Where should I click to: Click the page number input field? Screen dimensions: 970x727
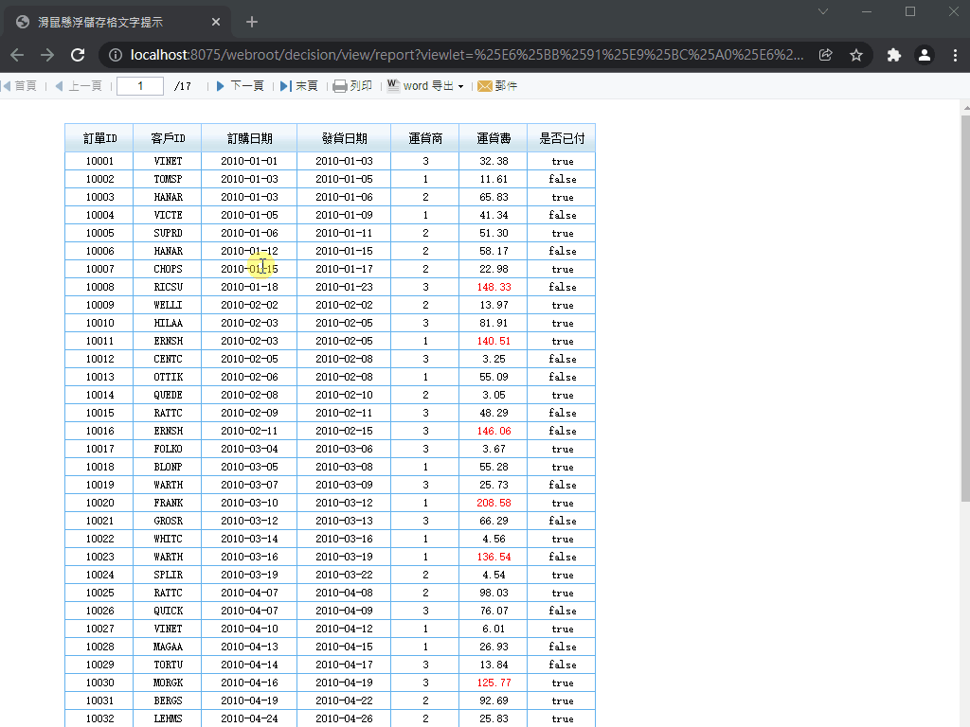(139, 86)
